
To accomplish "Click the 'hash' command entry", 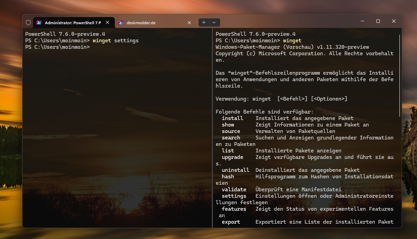I will click(228, 177).
